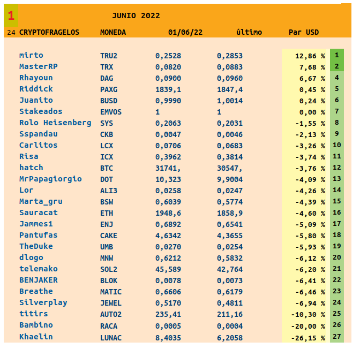360x349 pixels.
Task: Click the green rank 1 badge
Action: [336, 55]
